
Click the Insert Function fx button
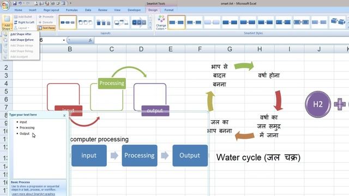(90, 40)
